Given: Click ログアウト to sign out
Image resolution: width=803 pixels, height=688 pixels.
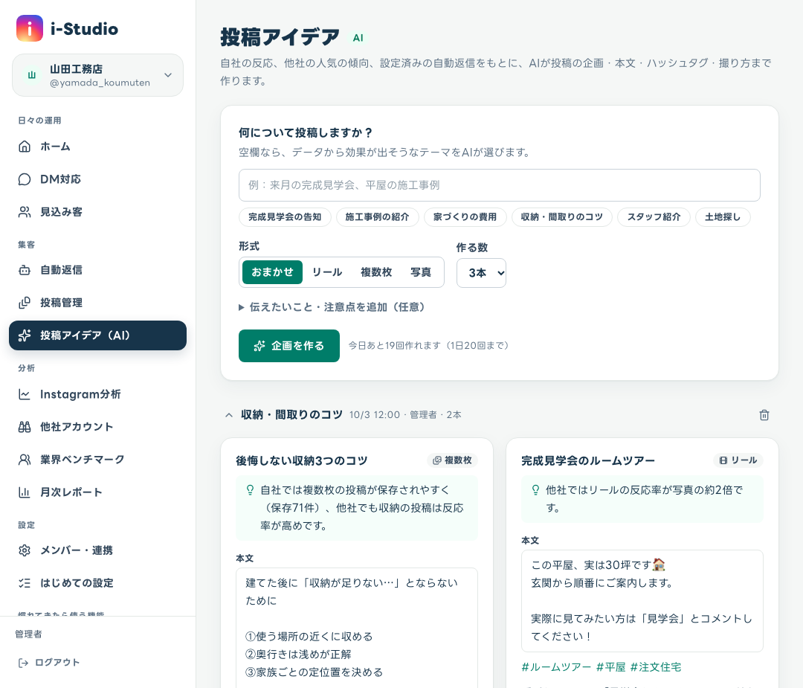Looking at the screenshot, I should 48,663.
